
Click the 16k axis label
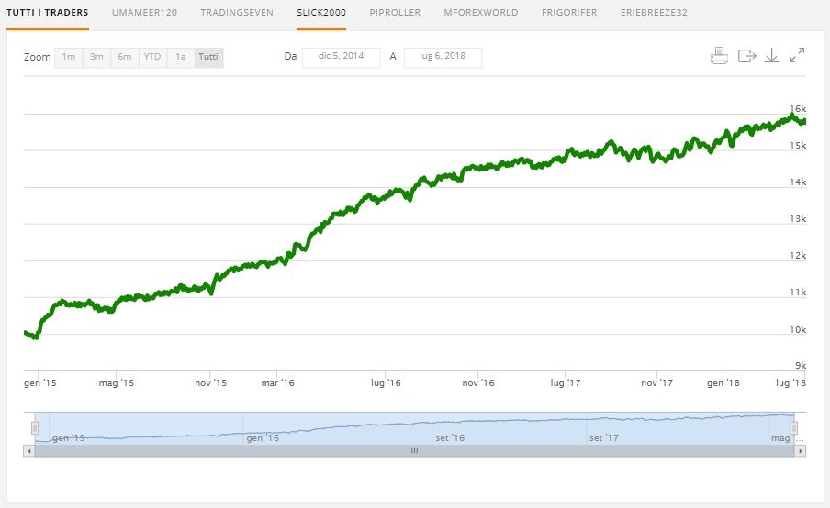coord(798,109)
